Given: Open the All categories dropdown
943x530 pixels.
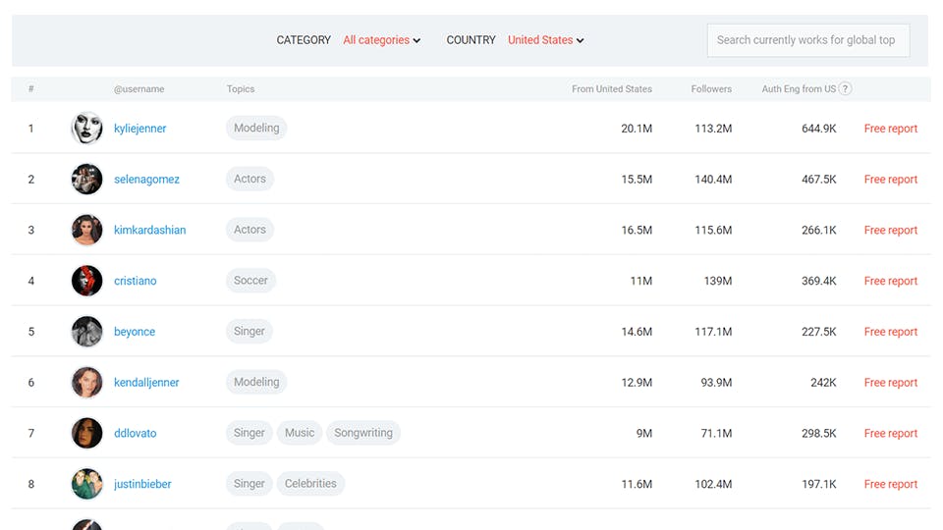Looking at the screenshot, I should (x=381, y=40).
